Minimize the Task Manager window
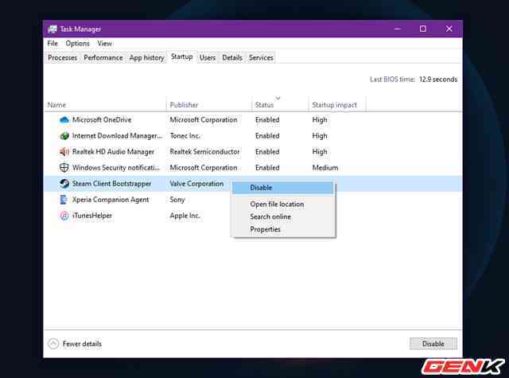509x378 pixels. (398, 29)
